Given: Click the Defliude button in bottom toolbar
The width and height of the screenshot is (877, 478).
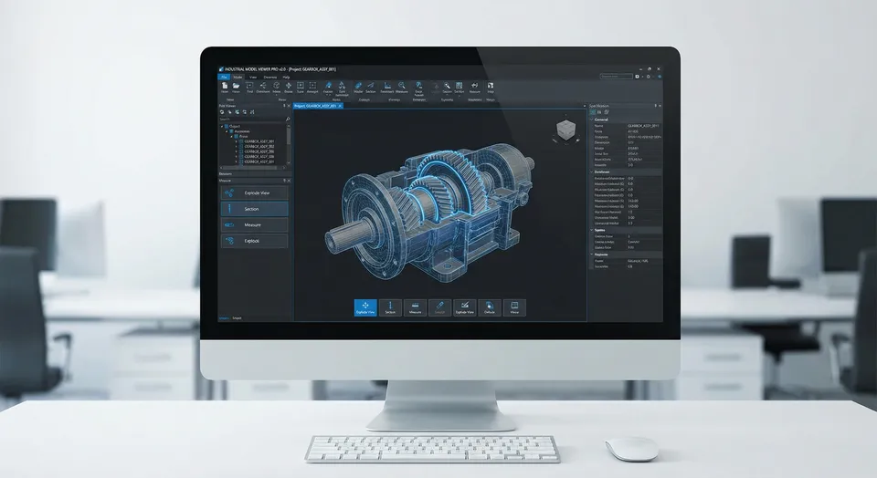Looking at the screenshot, I should pos(490,307).
